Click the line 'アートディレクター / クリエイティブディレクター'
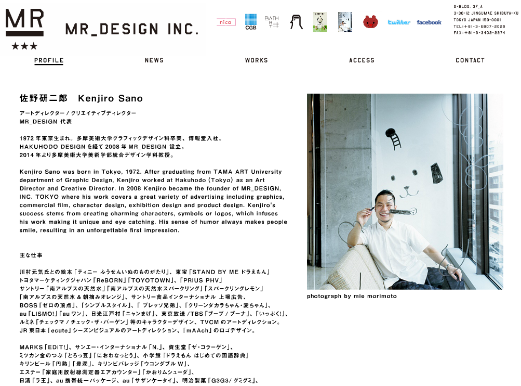Screen dimensions: 521x386 click(x=78, y=113)
